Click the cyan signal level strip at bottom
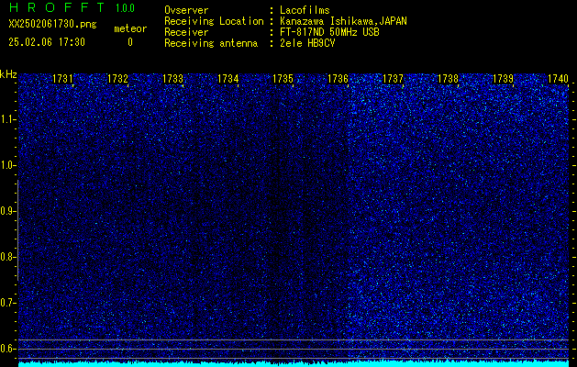This screenshot has width=577, height=367. [294, 363]
